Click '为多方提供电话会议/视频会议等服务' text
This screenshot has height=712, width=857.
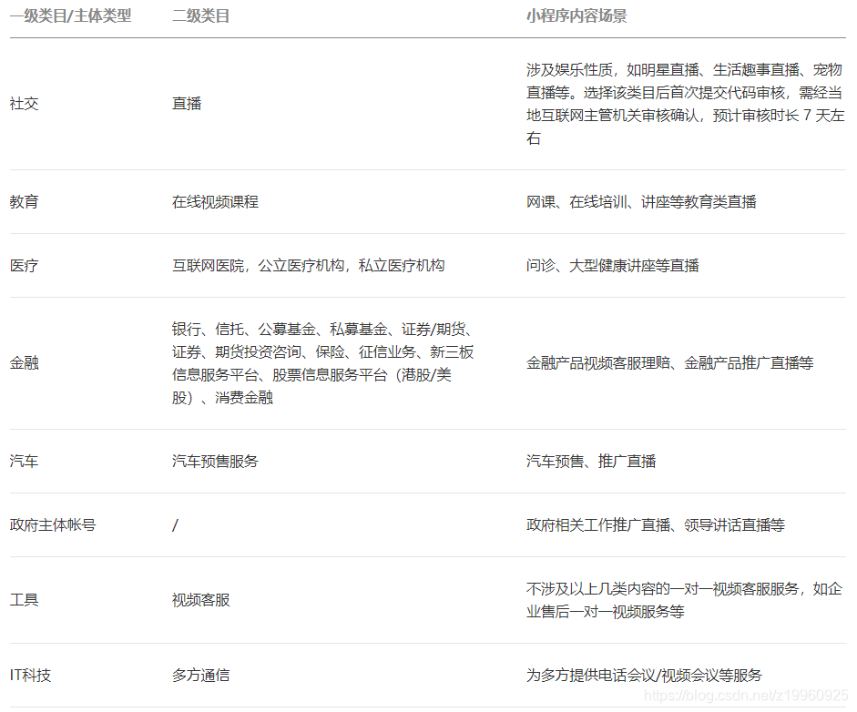coord(644,676)
